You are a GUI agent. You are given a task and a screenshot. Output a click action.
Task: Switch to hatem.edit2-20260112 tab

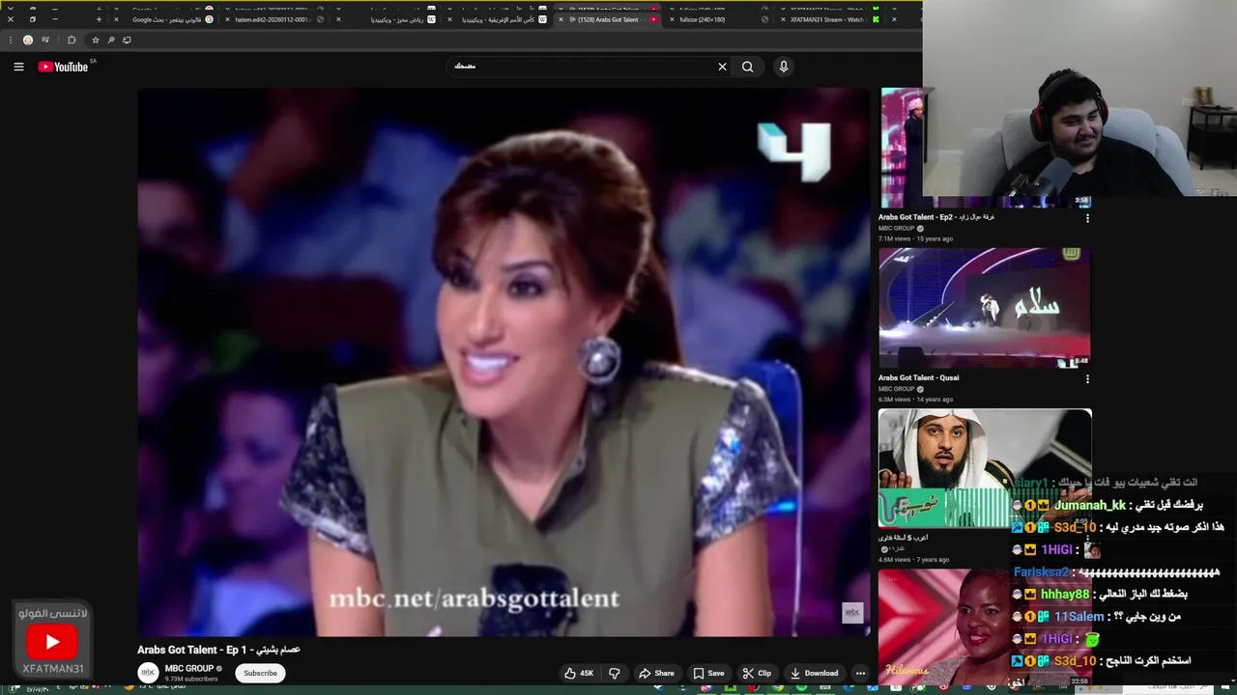coord(273,19)
